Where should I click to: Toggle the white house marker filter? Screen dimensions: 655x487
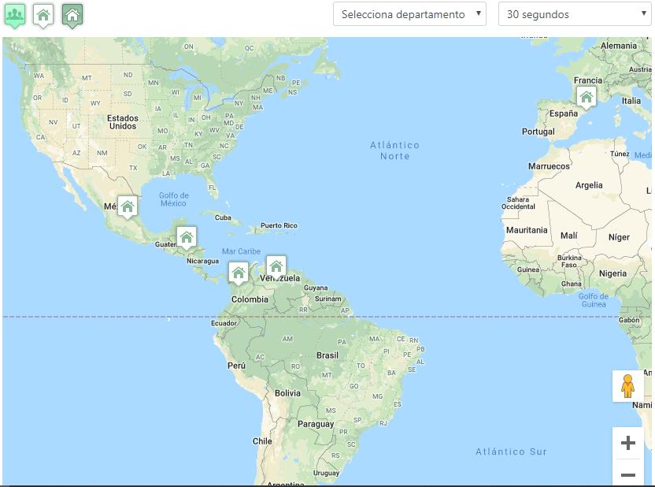coord(43,15)
